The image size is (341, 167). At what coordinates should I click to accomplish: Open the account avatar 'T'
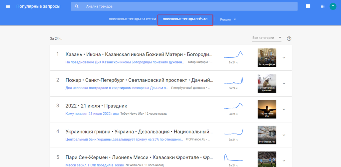(x=333, y=7)
